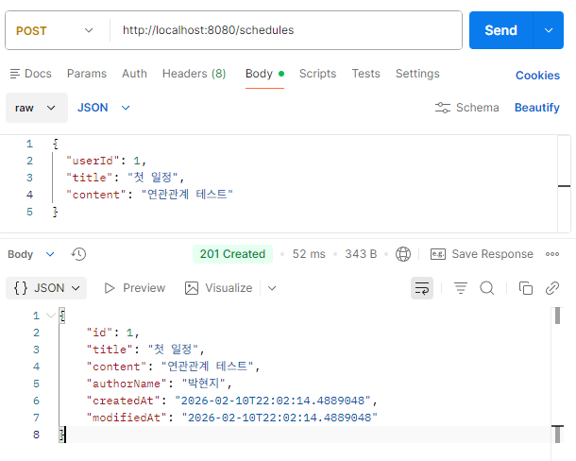576x461 pixels.
Task: Click Save Response button
Action: 482,254
